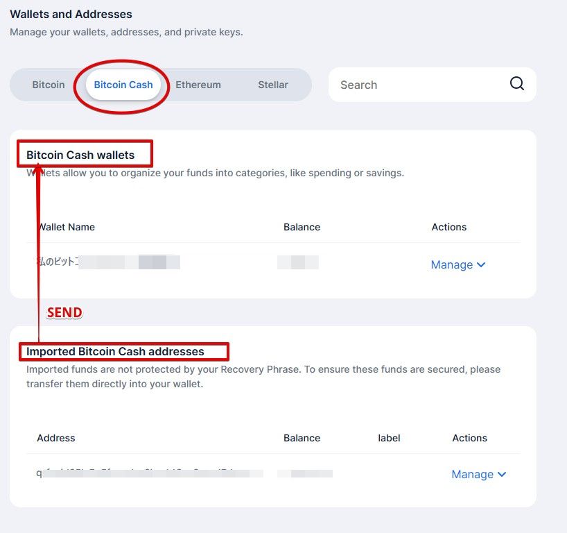Open Manage menu for imported address
The width and height of the screenshot is (567, 533).
(479, 474)
